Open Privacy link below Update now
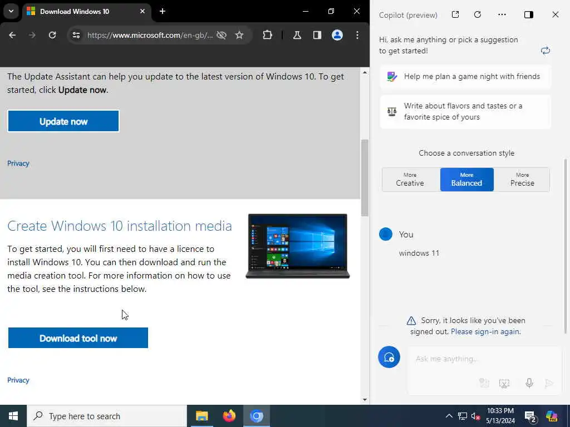The image size is (570, 427). point(18,163)
